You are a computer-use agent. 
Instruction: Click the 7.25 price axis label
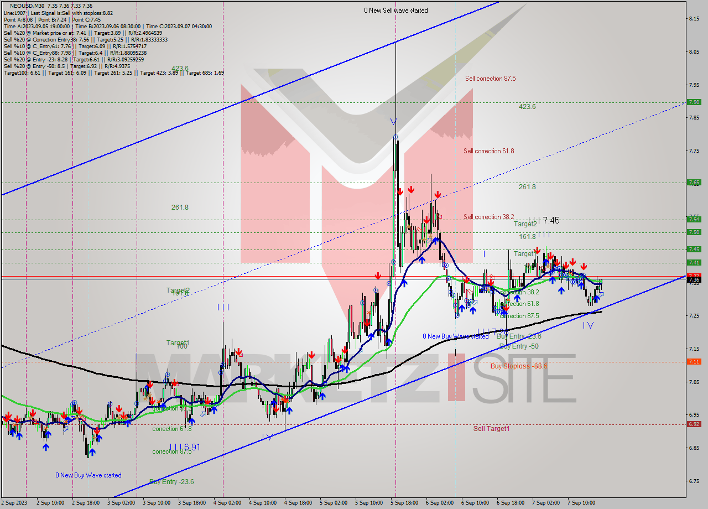click(695, 315)
